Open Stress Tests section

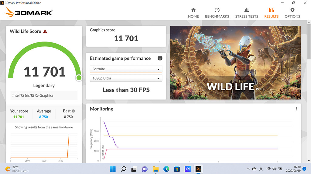tap(247, 13)
